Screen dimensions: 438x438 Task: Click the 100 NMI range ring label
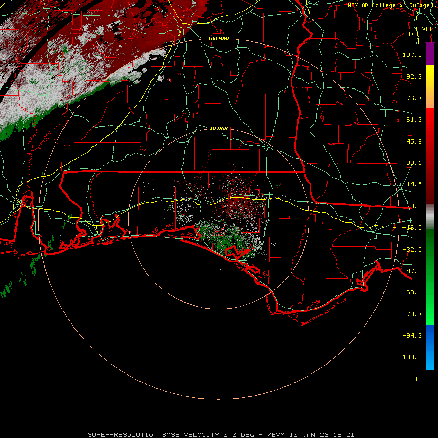click(219, 38)
